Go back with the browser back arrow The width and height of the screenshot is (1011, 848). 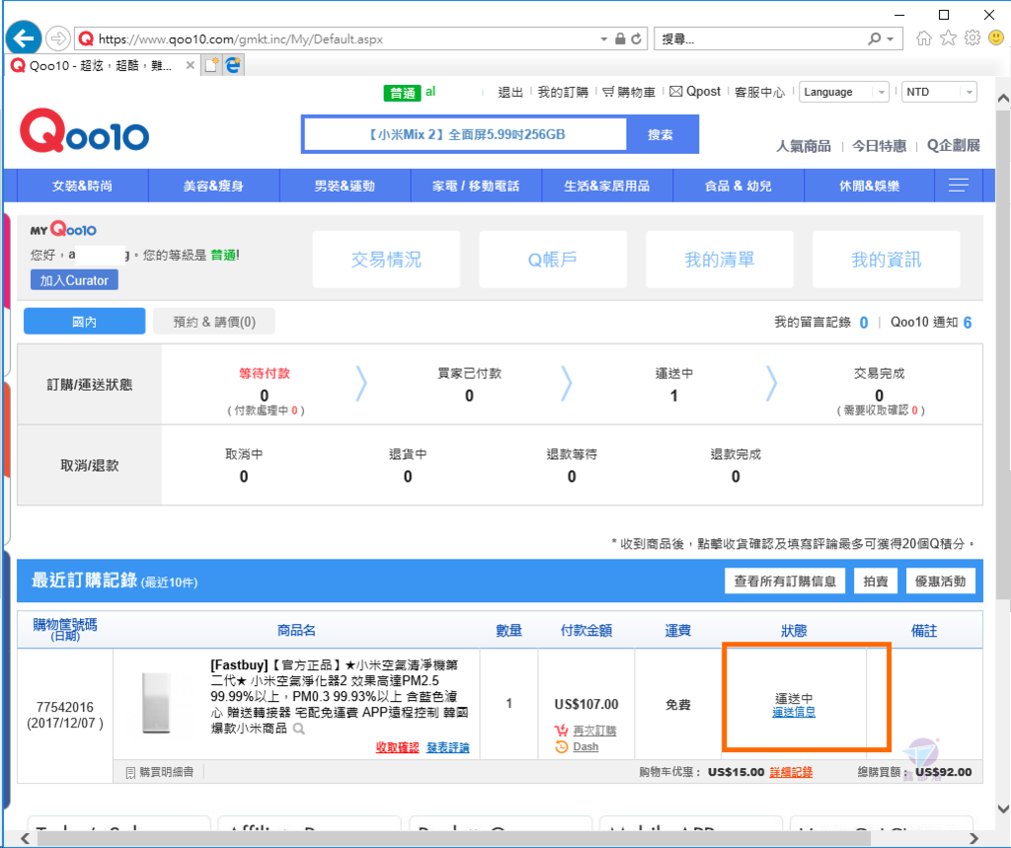pos(24,39)
